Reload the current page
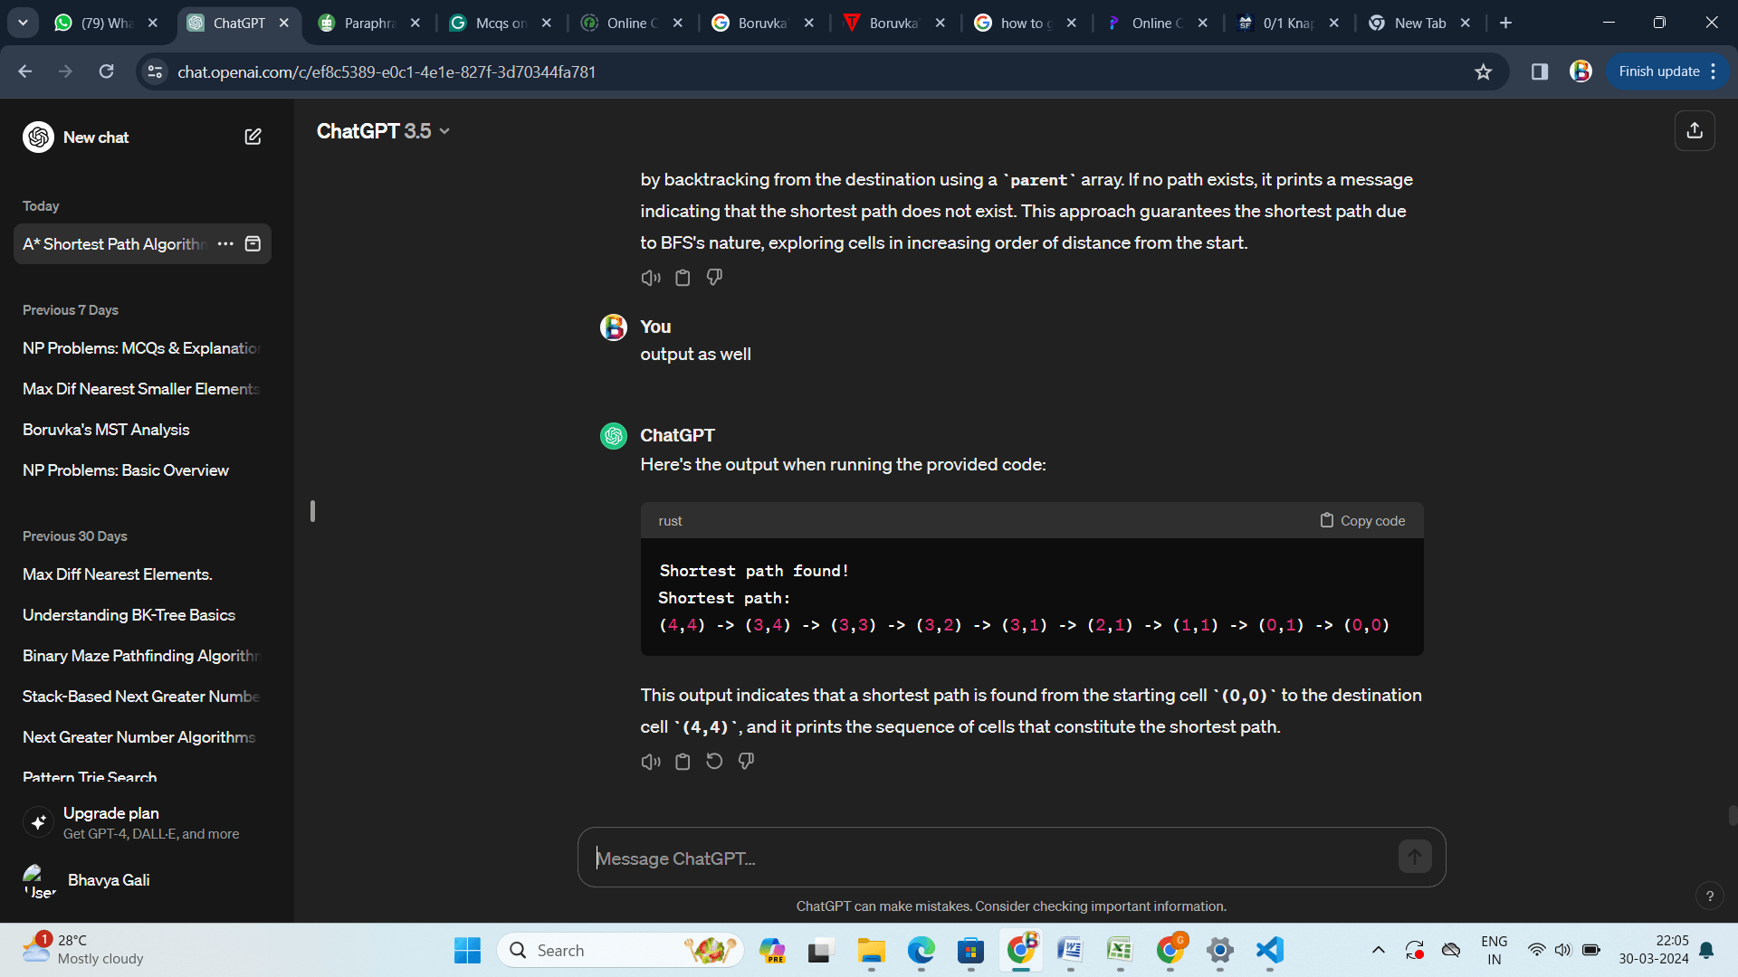The image size is (1738, 977). pyautogui.click(x=106, y=71)
